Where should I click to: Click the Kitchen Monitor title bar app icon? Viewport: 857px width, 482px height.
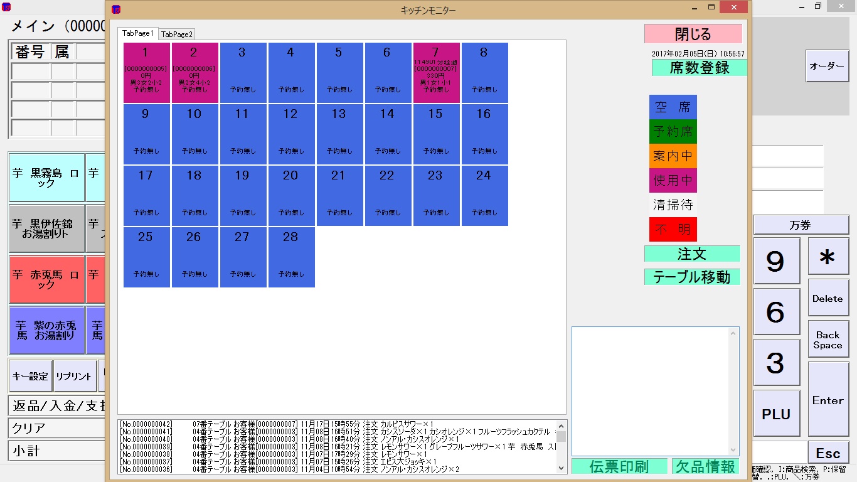[115, 9]
